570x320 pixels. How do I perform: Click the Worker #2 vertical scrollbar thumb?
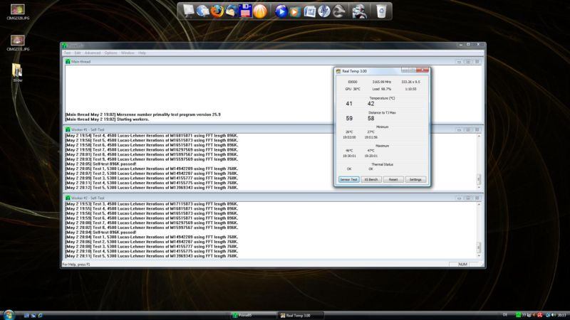[478, 247]
